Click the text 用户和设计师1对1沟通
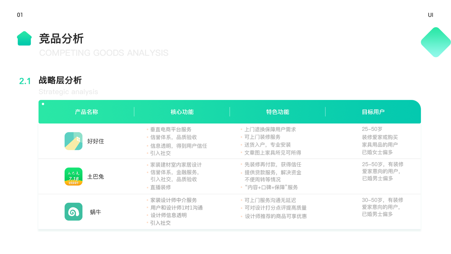 (x=176, y=207)
